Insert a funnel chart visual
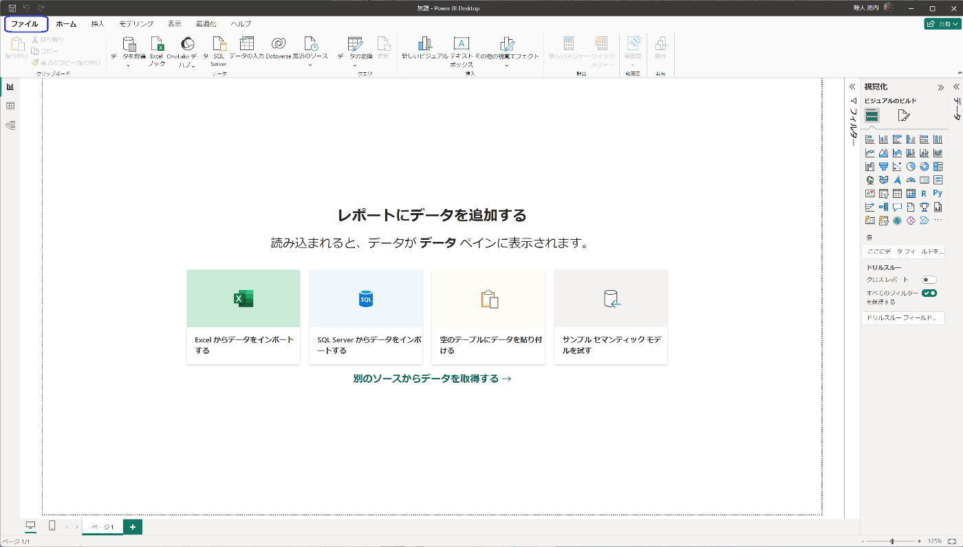The image size is (963, 547). (x=883, y=166)
